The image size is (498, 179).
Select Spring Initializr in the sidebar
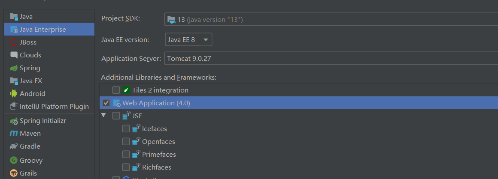coord(43,121)
